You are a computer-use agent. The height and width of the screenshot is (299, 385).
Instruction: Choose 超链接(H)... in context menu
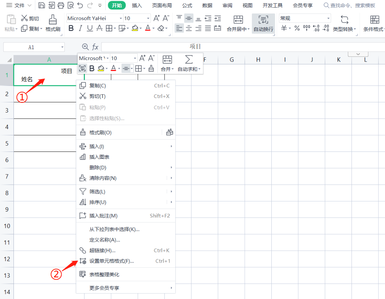point(126,251)
